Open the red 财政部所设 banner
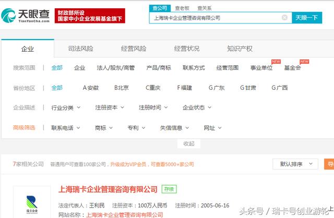This screenshot has height=218, width=334. (x=90, y=16)
